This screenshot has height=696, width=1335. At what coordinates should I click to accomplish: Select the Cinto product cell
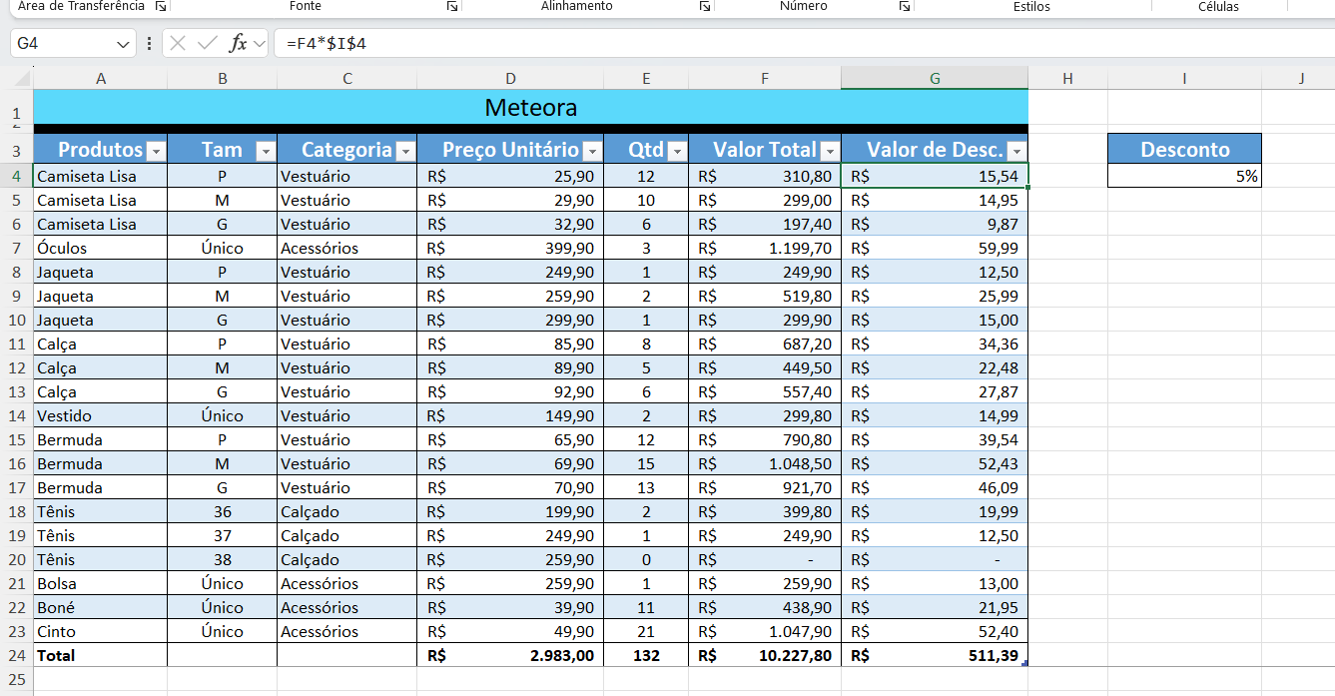point(100,631)
